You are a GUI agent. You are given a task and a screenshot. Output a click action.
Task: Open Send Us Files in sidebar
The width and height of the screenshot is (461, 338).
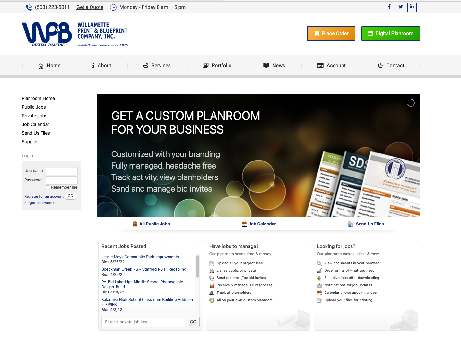pos(36,133)
